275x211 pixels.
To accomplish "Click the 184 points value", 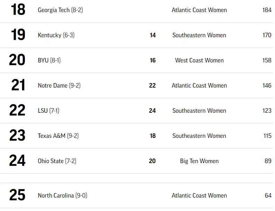I will pos(267,10).
